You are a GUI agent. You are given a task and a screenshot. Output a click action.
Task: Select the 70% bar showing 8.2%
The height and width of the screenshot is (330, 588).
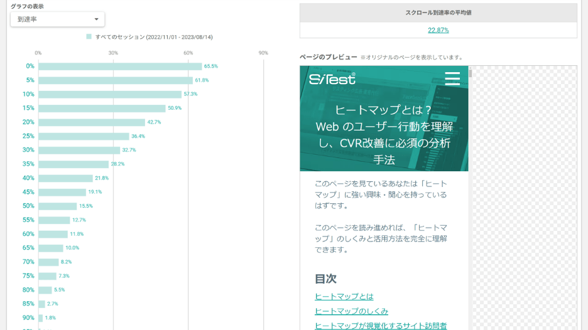point(48,262)
